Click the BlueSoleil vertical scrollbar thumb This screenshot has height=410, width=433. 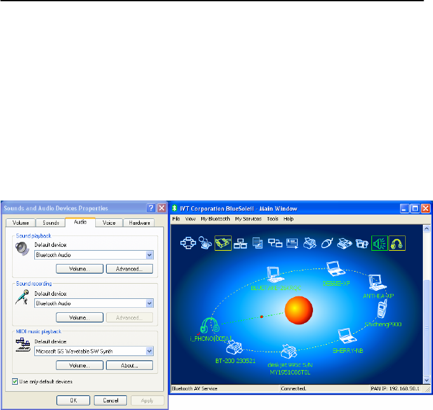click(427, 327)
